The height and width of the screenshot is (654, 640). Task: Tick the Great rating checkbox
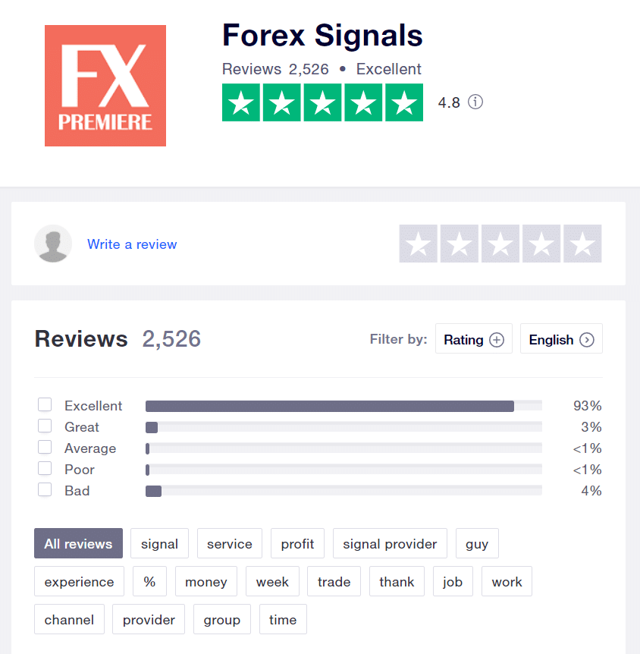coord(45,426)
